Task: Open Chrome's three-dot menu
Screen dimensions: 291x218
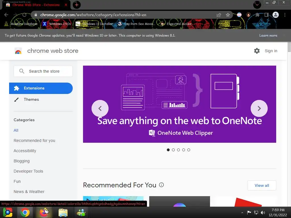Action: [x=285, y=15]
